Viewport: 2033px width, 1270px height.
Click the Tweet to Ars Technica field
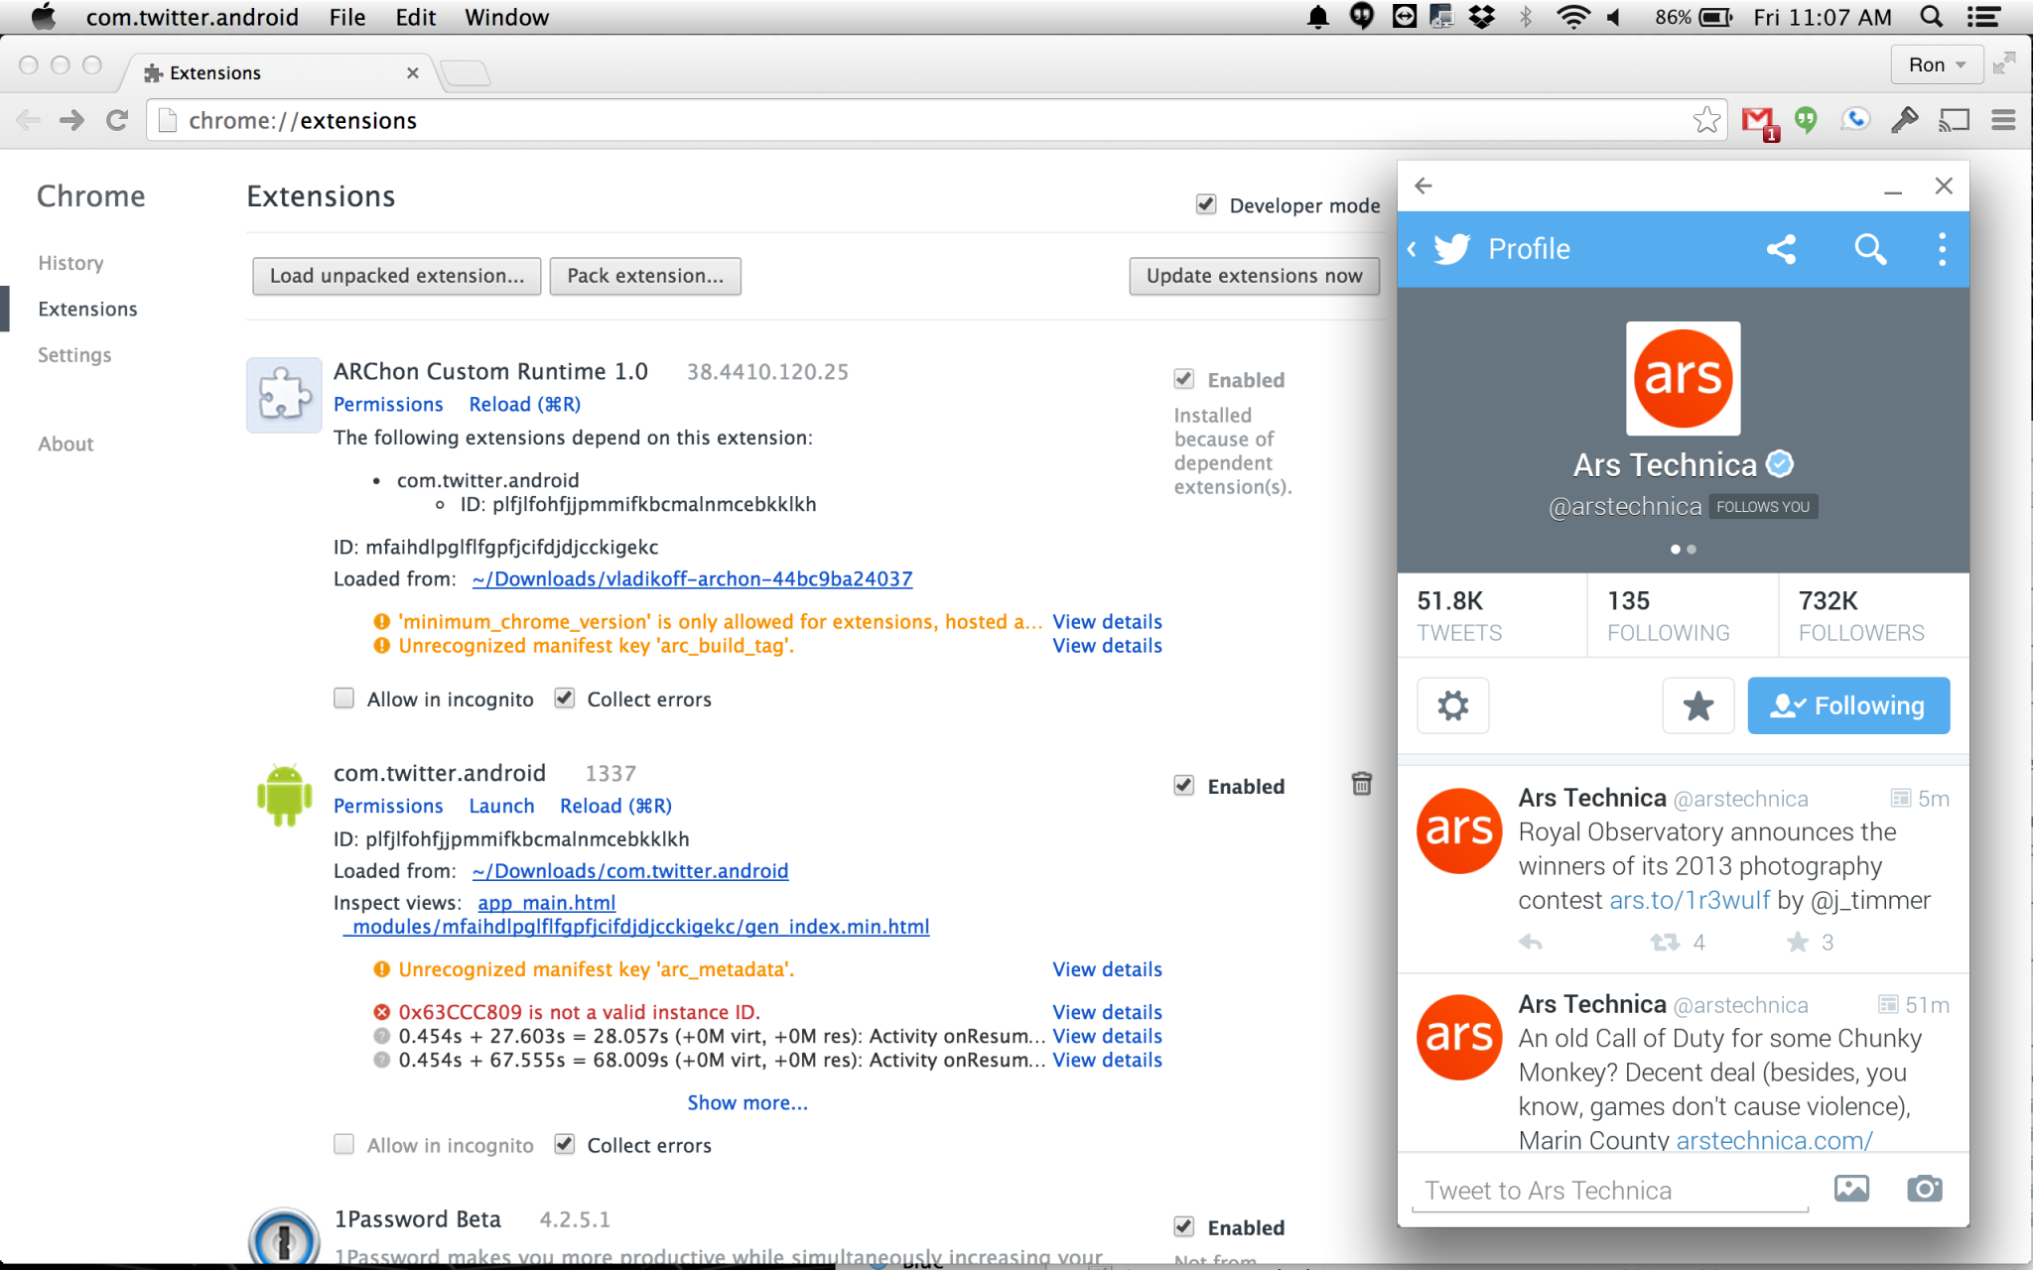click(1608, 1190)
